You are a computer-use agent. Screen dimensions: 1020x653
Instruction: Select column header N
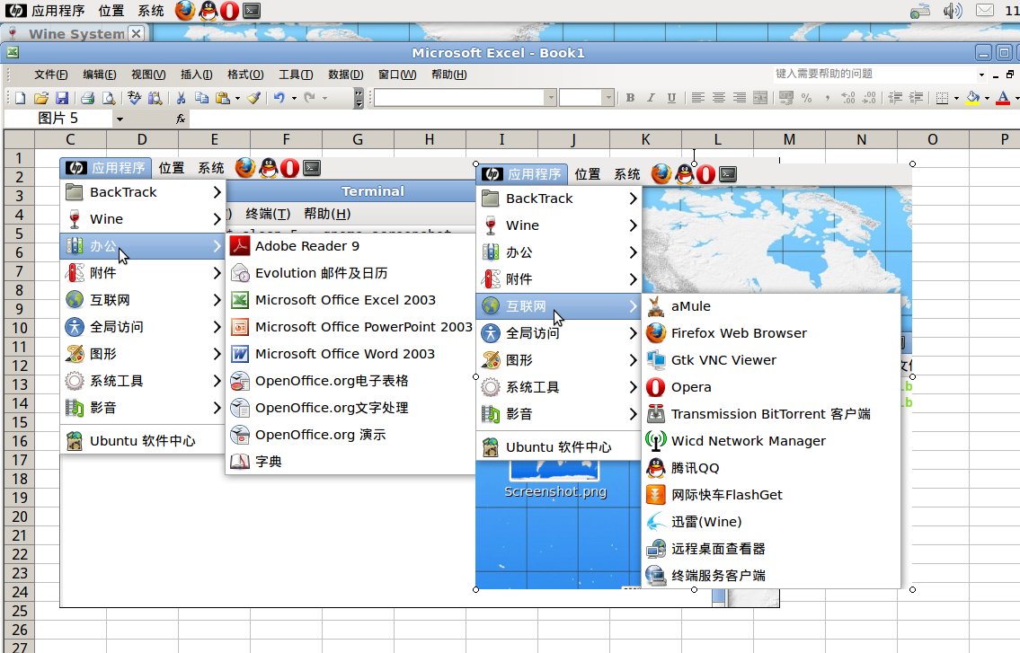point(861,139)
